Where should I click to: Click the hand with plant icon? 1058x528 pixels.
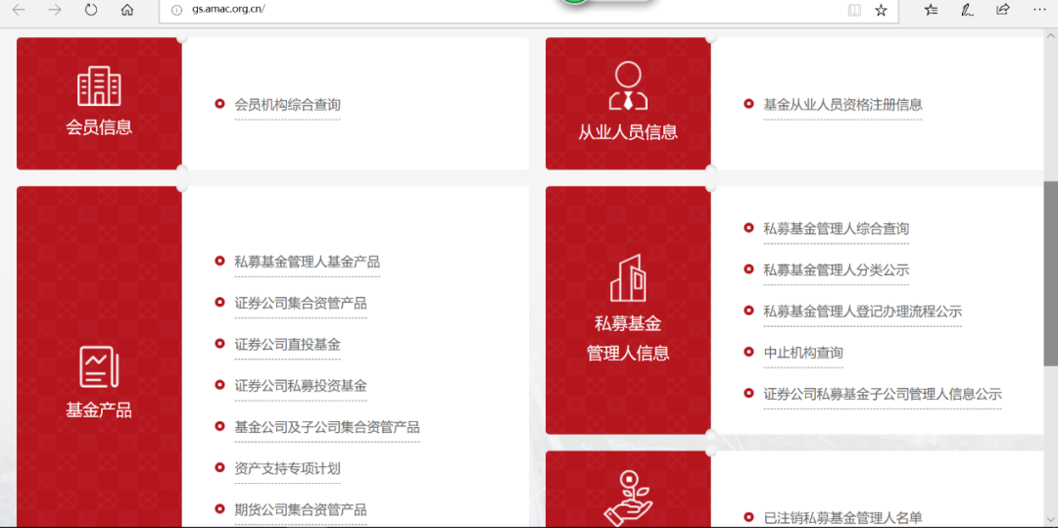click(628, 500)
